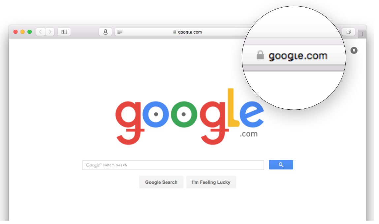Screen dimensions: 379x224
Task: Click the notification bell icon
Action: 354,50
